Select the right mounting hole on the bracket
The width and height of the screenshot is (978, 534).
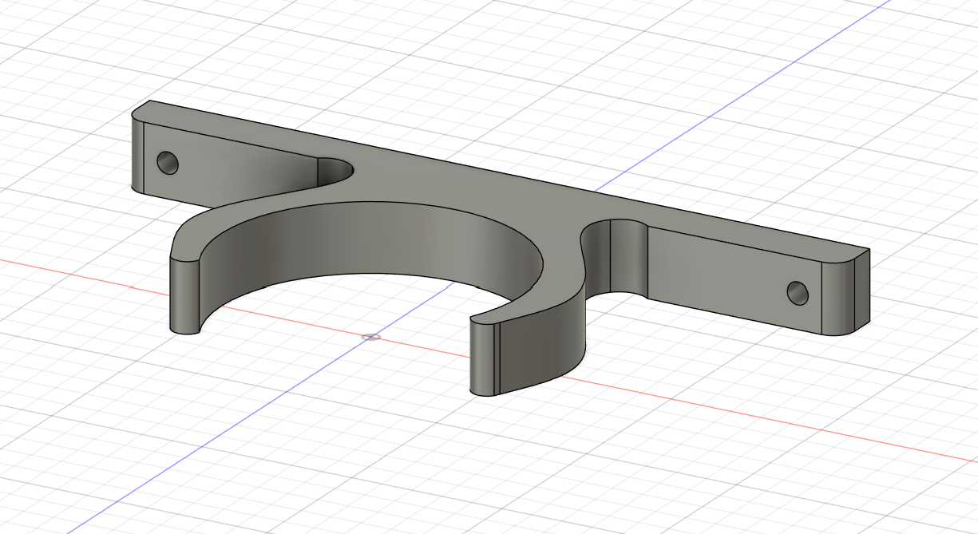(x=798, y=292)
